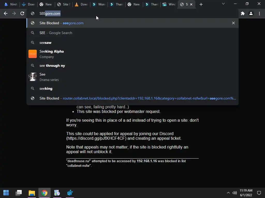Open the clock showing 11:19 AM
Viewport: 265px width, 198px height.
pos(246,193)
